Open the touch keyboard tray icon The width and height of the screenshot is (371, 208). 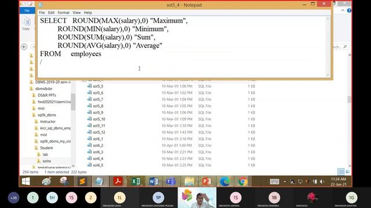[274, 181]
